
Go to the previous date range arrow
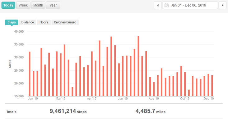click(158, 5)
